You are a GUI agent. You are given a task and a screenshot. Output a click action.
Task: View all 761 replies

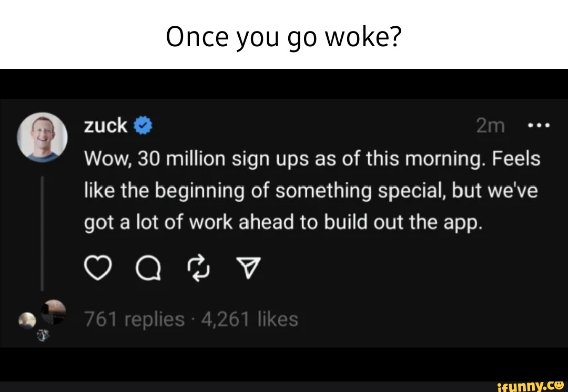[x=134, y=318]
